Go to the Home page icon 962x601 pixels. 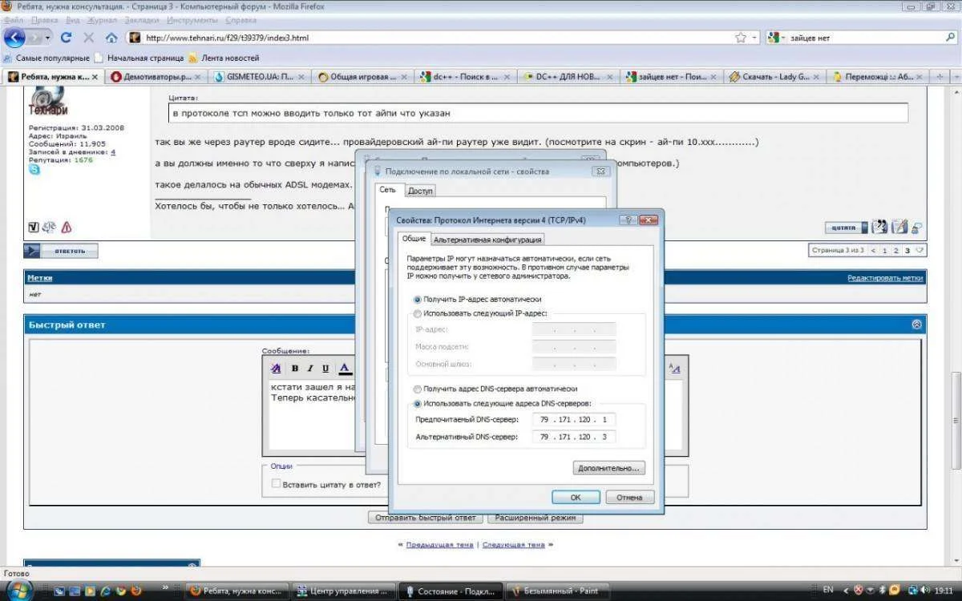coord(111,38)
